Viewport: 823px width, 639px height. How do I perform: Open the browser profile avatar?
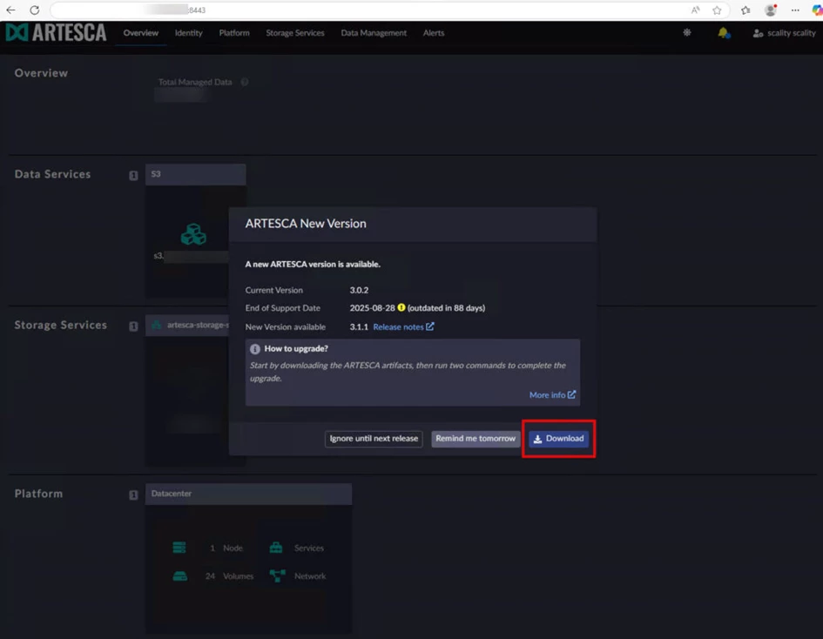pyautogui.click(x=771, y=10)
